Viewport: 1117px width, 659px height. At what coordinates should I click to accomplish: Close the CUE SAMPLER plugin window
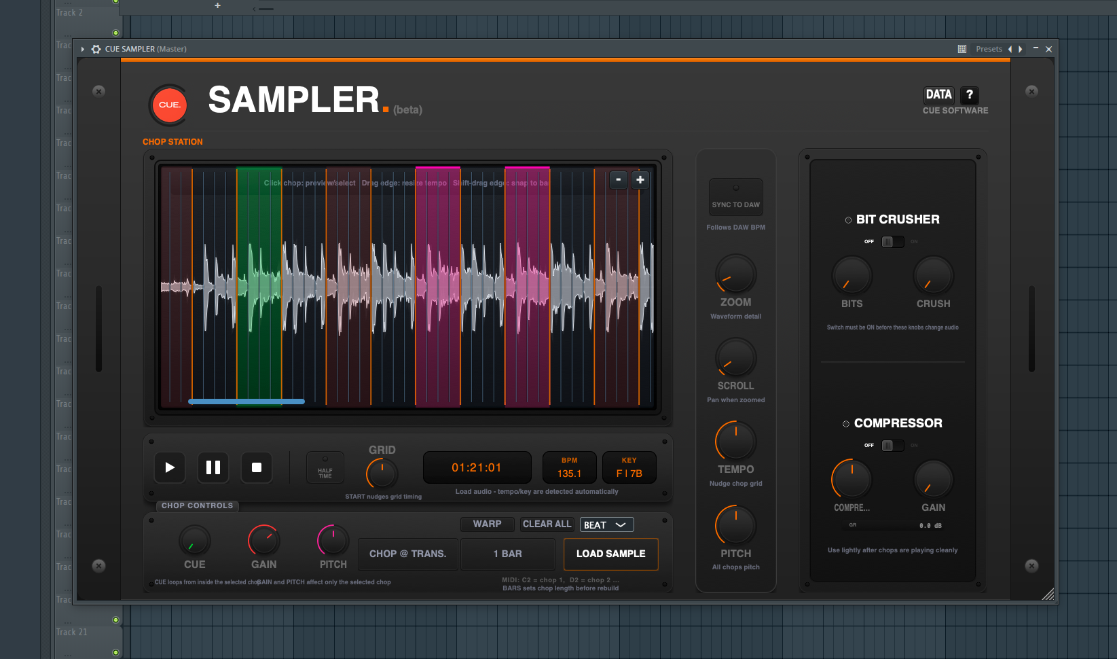click(x=1048, y=49)
